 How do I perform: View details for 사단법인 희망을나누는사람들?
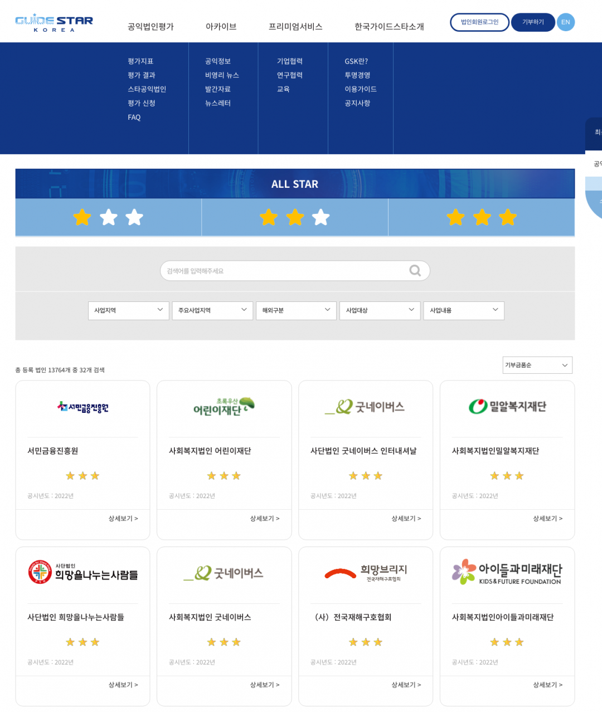[123, 685]
